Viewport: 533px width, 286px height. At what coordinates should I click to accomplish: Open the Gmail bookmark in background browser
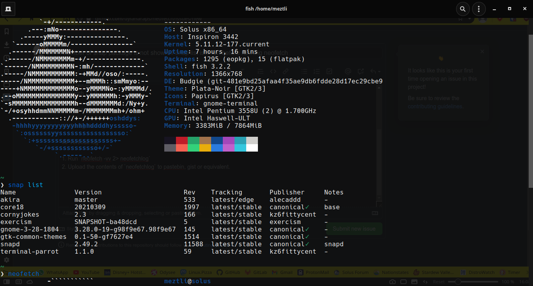pyautogui.click(x=282, y=272)
